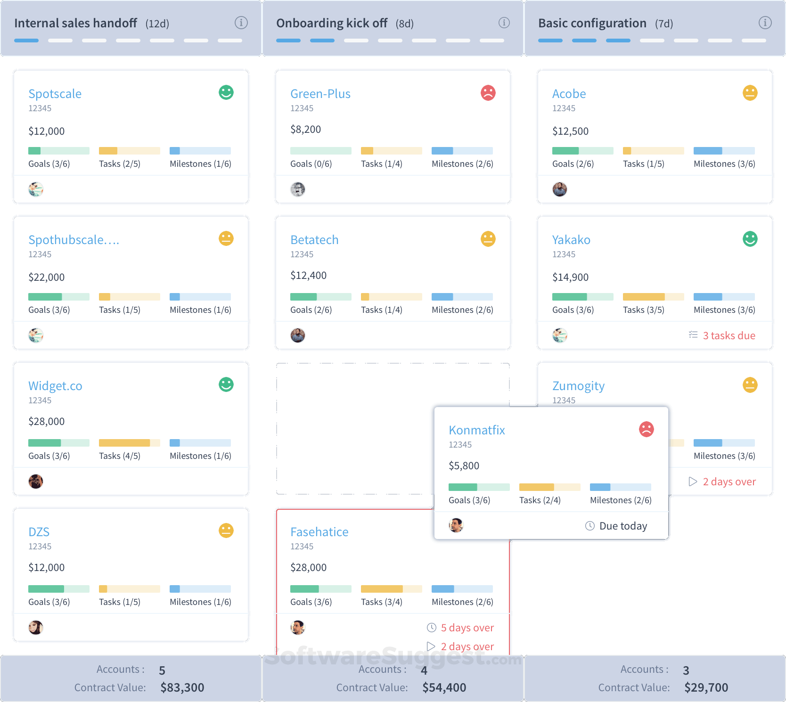Click the red sad face on Green-Plus

(488, 93)
